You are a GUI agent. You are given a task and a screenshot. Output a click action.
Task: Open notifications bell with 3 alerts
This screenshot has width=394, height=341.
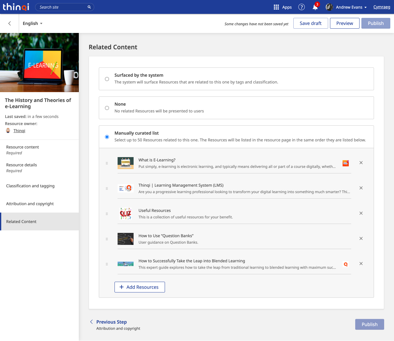pos(315,7)
